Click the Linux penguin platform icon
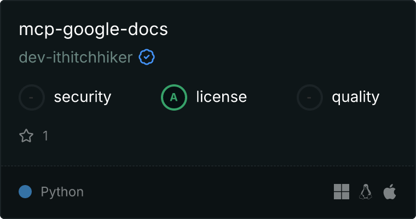 [366, 192]
